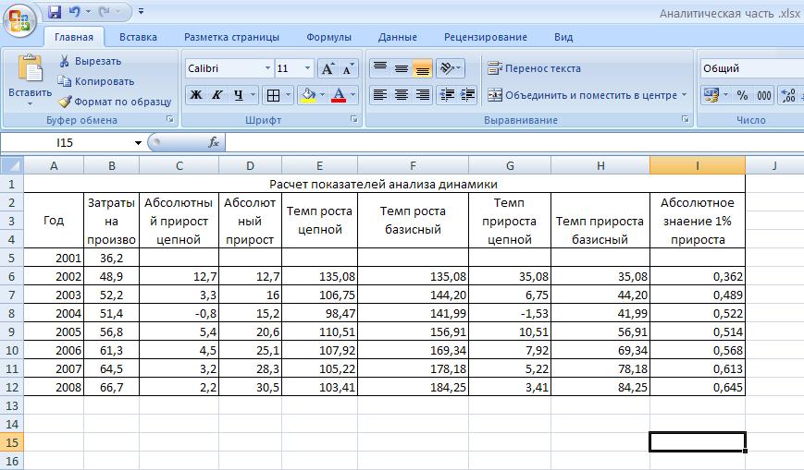Screen dimensions: 804x470
Task: Align text to middle of cell
Action: [x=402, y=68]
